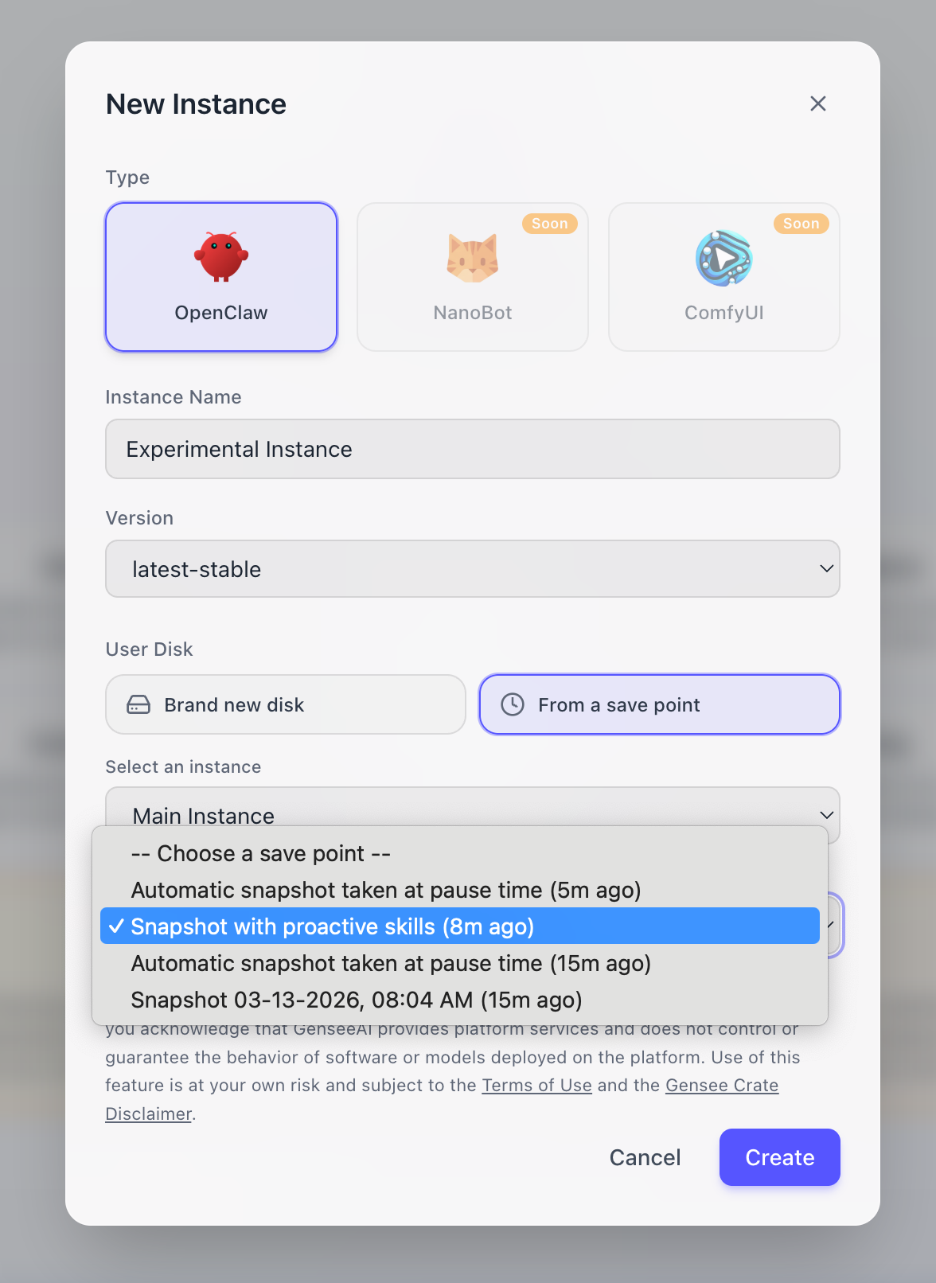Click the X icon on New Instance dialog

[x=818, y=103]
